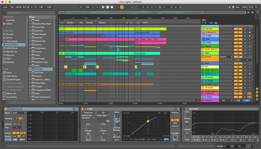Click the Follow playback arrow icon
This screenshot has height=149, width=261.
(81, 7)
